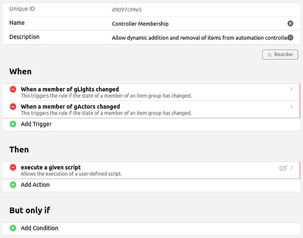Open the 'When a member of gLights changed' trigger
The height and width of the screenshot is (238, 303).
pos(70,89)
